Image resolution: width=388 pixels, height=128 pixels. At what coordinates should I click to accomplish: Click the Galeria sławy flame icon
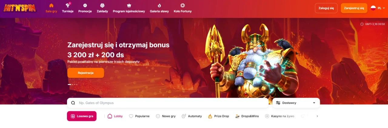(x=159, y=5)
